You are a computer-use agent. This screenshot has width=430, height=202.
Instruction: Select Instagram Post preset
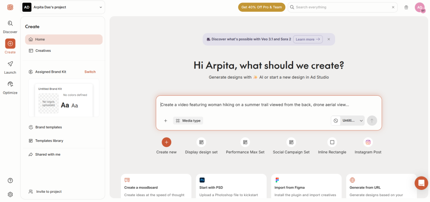pyautogui.click(x=368, y=146)
